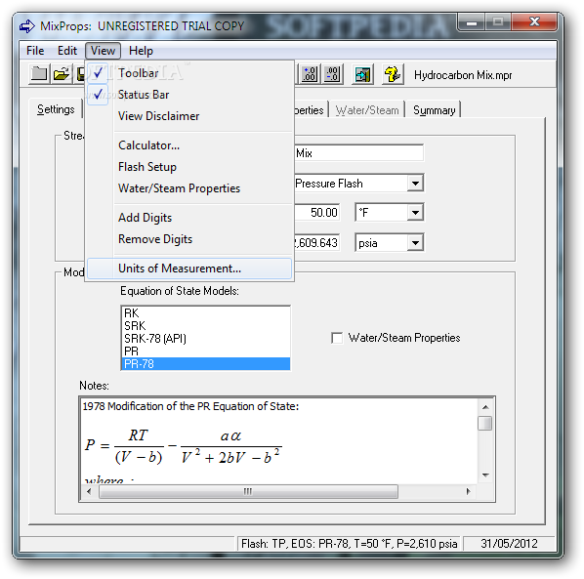Click the Exit door toolbar icon
This screenshot has height=579, width=584.
362,74
